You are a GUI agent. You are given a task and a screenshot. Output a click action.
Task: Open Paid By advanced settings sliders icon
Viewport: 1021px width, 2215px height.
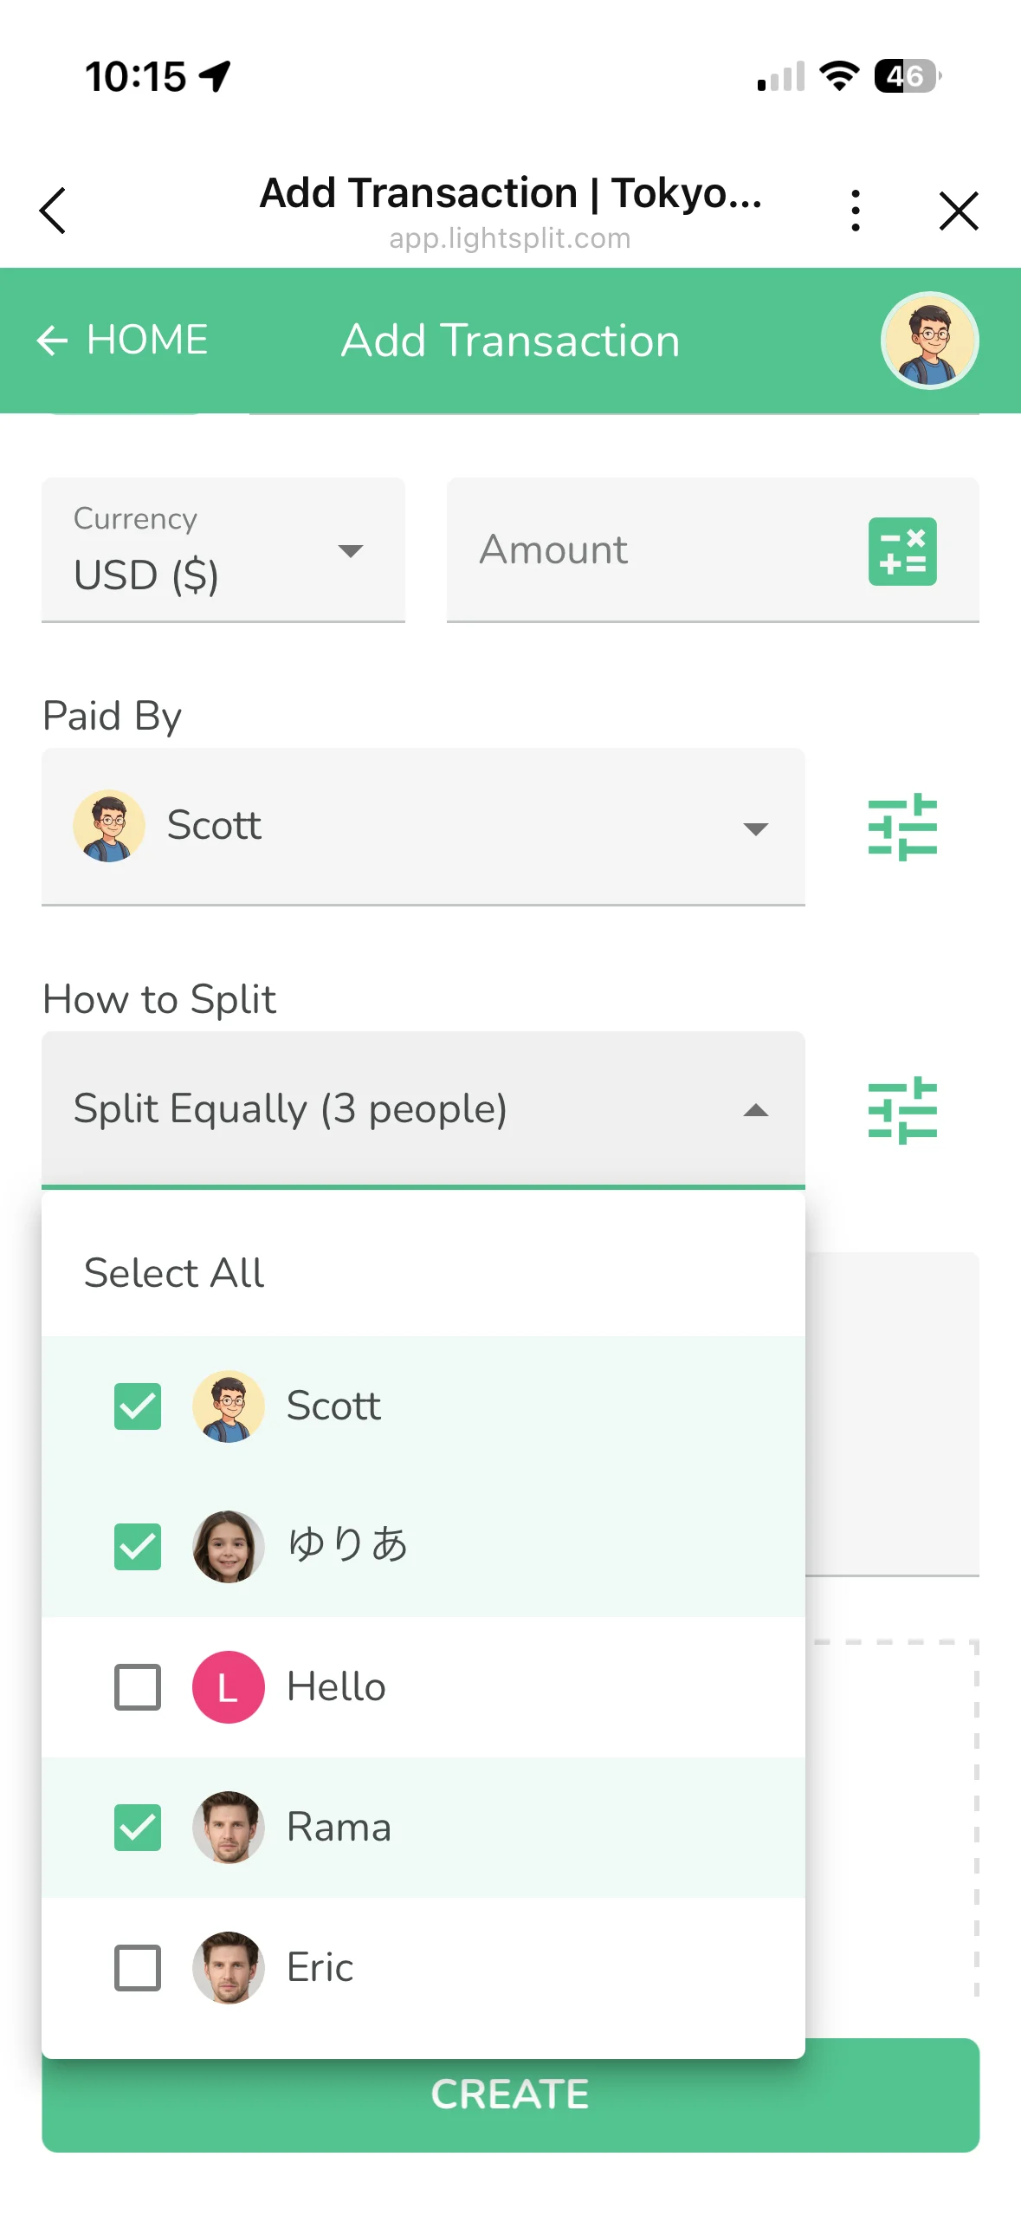click(x=901, y=827)
